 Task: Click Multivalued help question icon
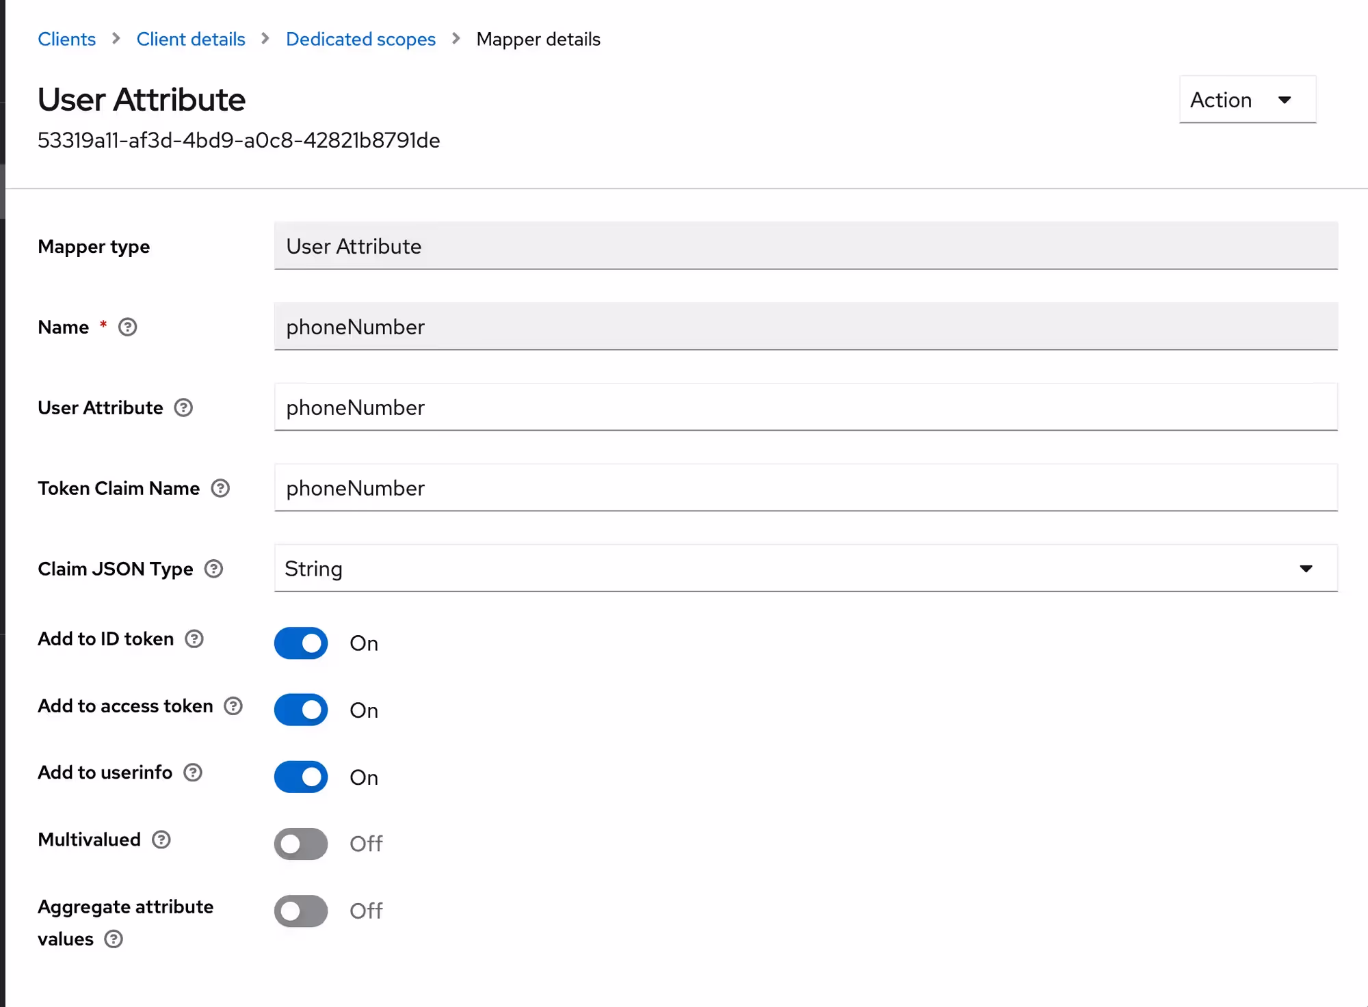point(161,840)
